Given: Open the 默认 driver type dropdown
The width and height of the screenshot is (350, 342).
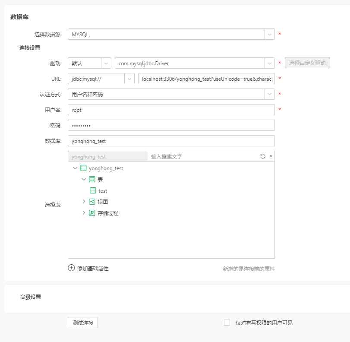Looking at the screenshot, I should pyautogui.click(x=106, y=63).
